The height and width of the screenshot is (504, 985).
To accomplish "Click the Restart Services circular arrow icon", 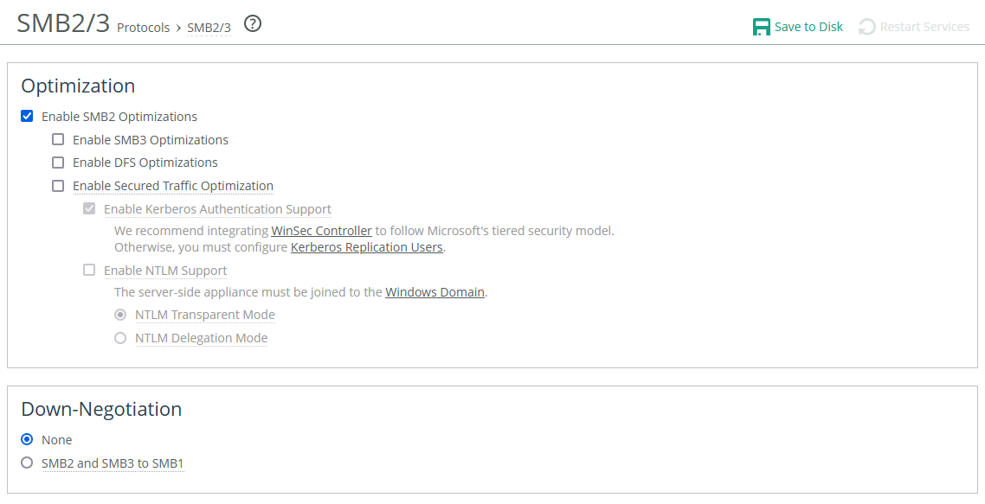I will click(867, 27).
